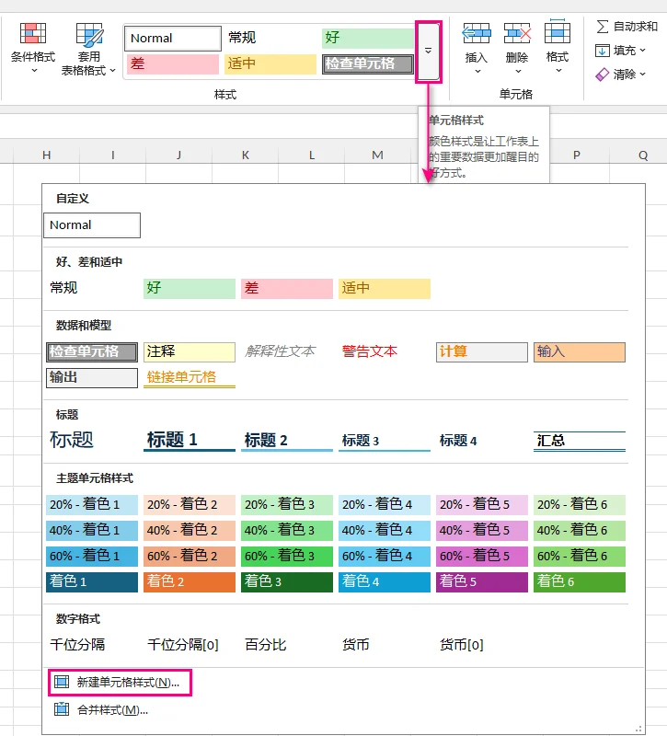Click the 自动求和 AutoSum sigma icon
Image resolution: width=667 pixels, height=736 pixels.
coord(603,27)
